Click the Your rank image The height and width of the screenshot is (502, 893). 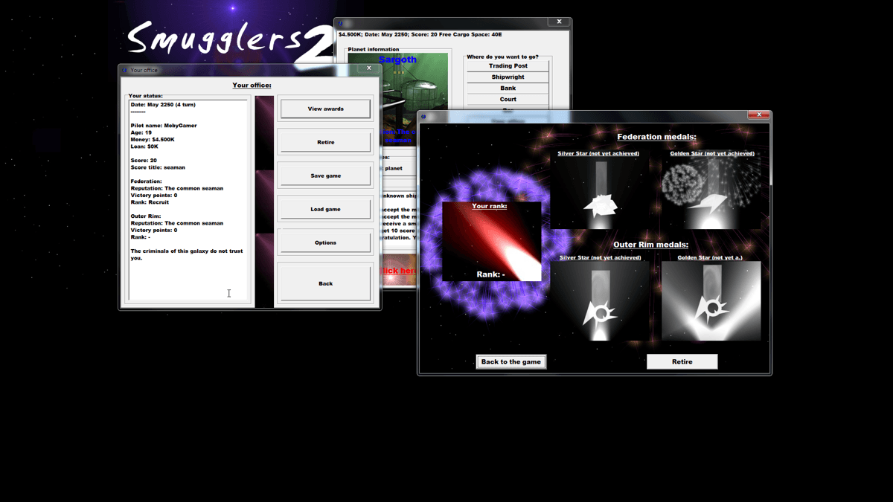pyautogui.click(x=491, y=242)
